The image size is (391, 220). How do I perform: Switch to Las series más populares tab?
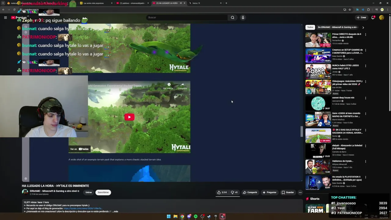point(96,3)
